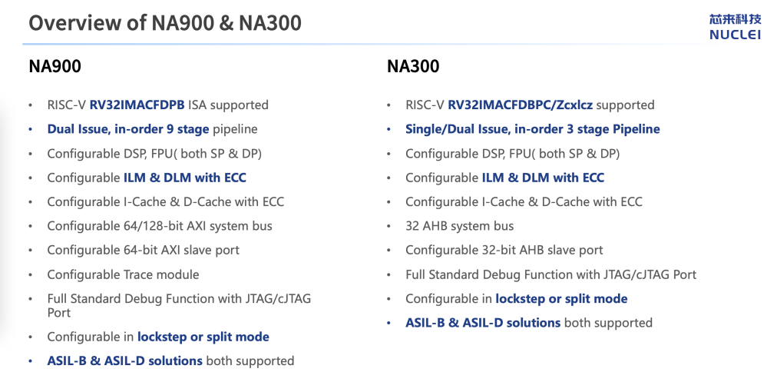The width and height of the screenshot is (767, 392).
Task: Click the NA300 column heading
Action: coord(413,66)
